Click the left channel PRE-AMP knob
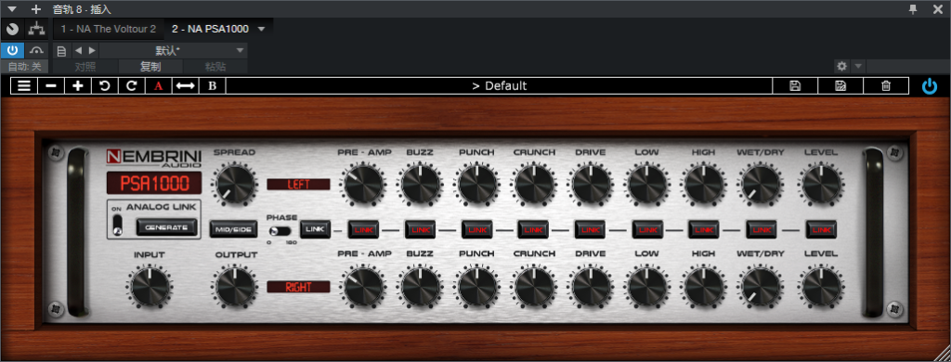Viewport: 951px width, 362px height. coord(363,185)
